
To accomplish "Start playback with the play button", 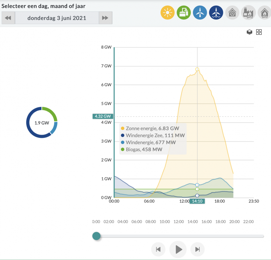I will [178, 249].
